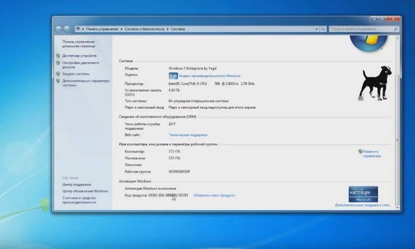Follow the Техническая поддержка website link
The height and width of the screenshot is (249, 415).
[188, 135]
